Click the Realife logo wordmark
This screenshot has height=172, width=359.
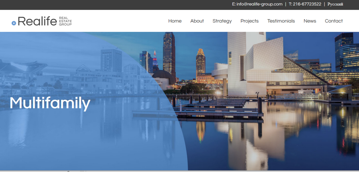pos(37,21)
